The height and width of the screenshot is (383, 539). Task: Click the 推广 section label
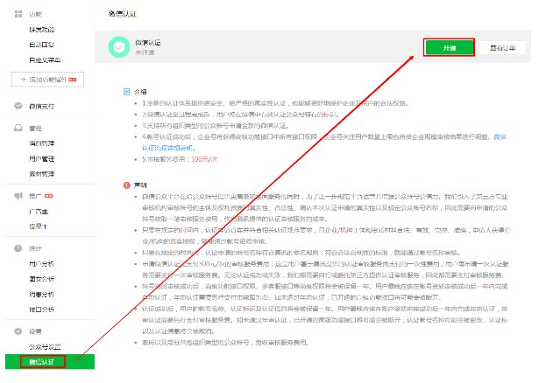tap(35, 196)
